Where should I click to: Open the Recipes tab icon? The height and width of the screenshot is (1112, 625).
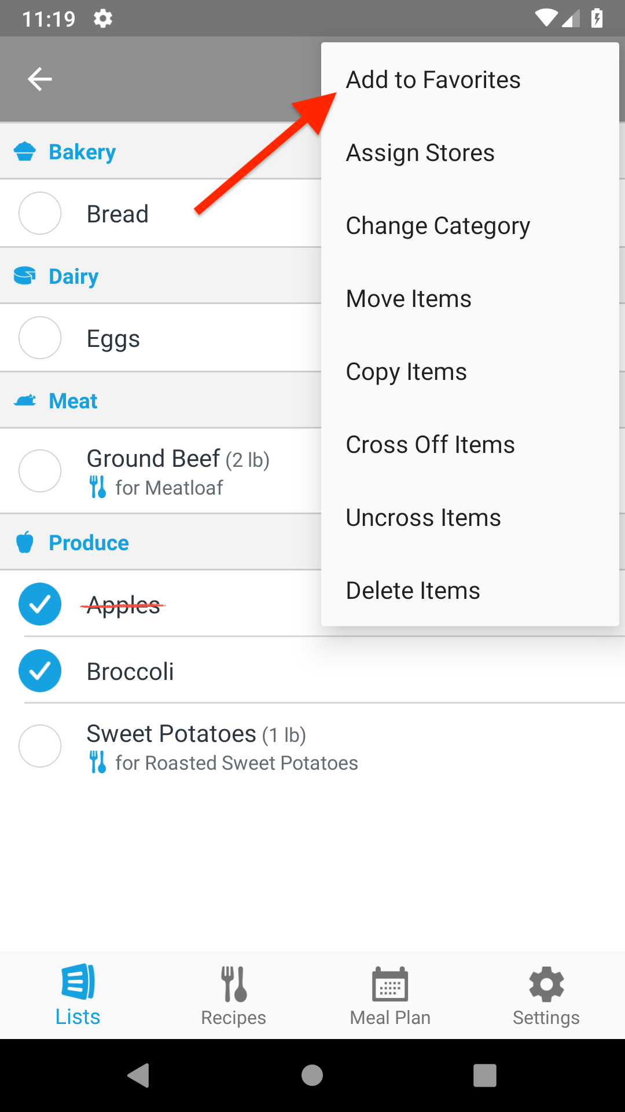[x=234, y=984]
